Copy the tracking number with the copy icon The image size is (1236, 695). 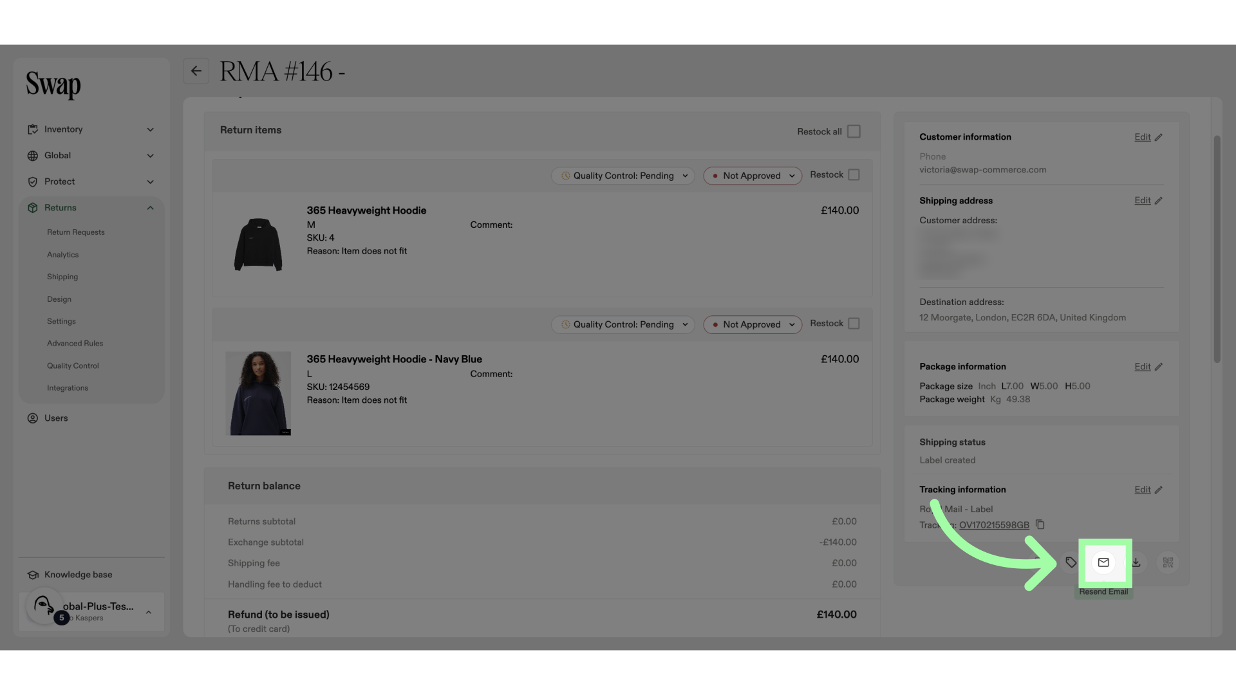1040,524
